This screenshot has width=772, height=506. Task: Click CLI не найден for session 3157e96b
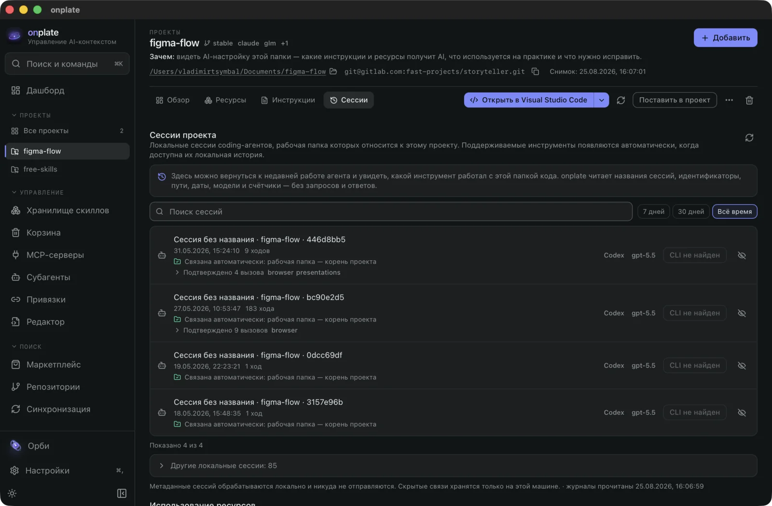coord(695,413)
